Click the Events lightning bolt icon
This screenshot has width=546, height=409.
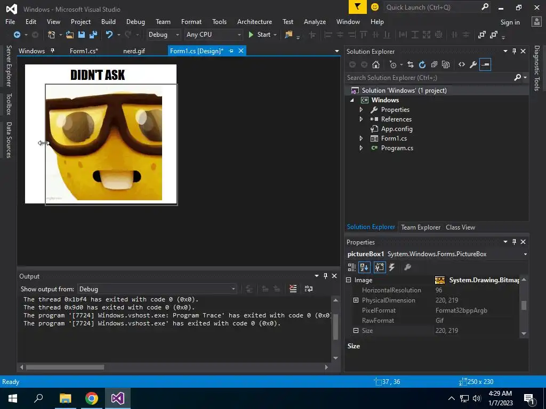392,267
